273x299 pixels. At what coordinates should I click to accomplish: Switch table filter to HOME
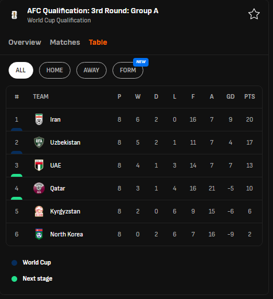click(x=54, y=70)
